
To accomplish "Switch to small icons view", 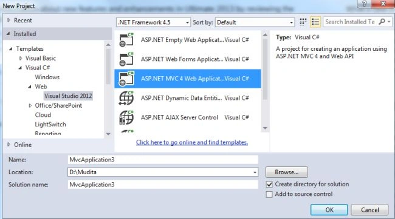I will (x=303, y=22).
